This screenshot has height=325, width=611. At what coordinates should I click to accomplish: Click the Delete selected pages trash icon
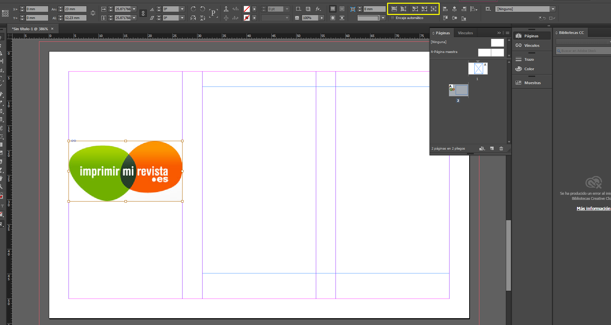point(501,149)
